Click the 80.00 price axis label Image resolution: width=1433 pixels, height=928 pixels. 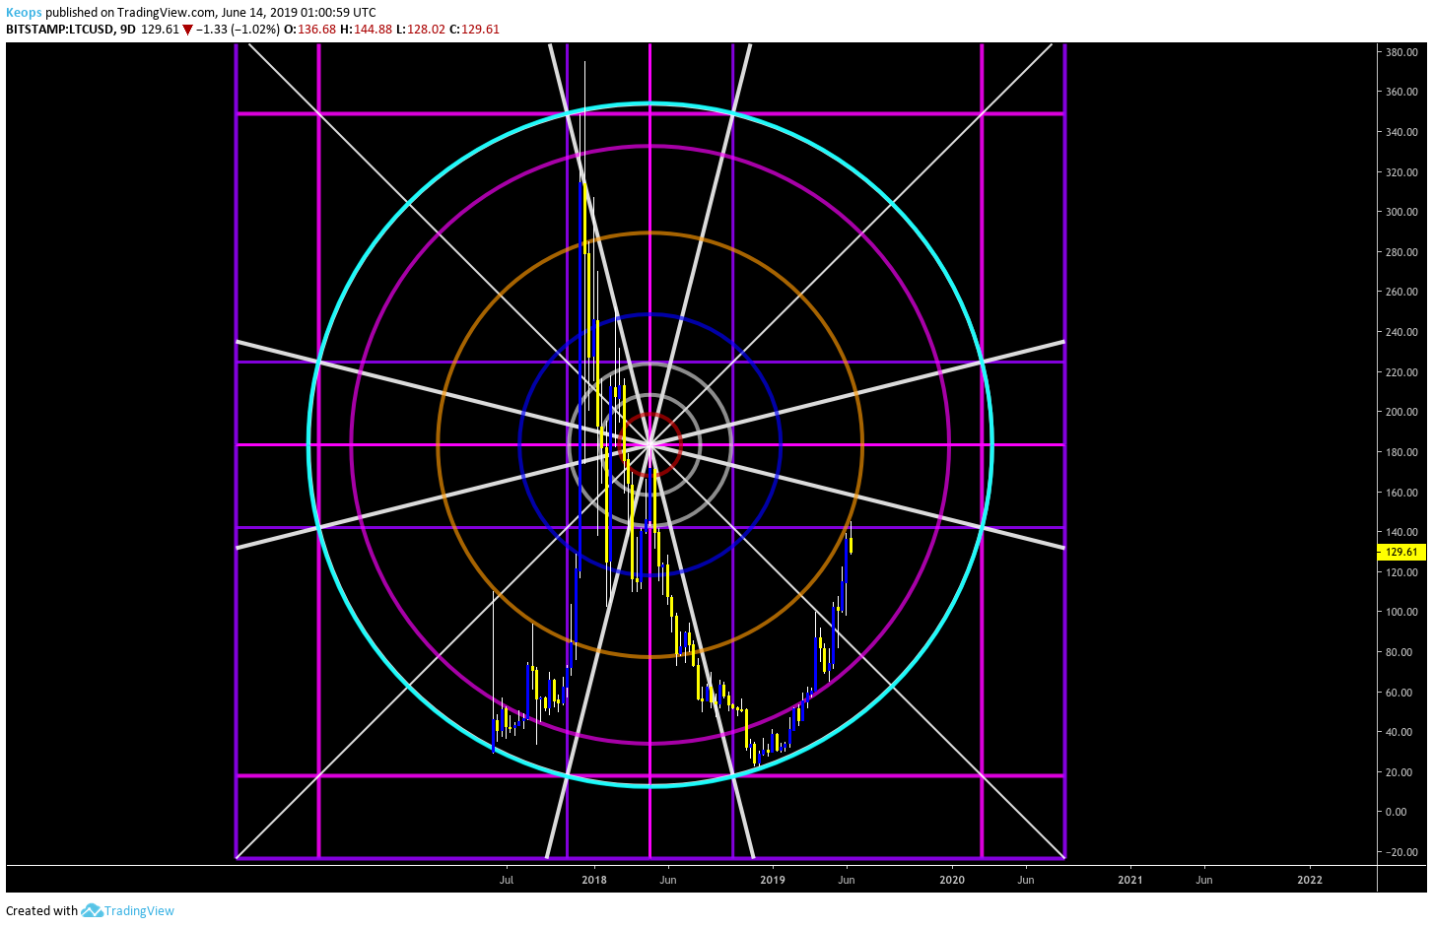(x=1399, y=652)
